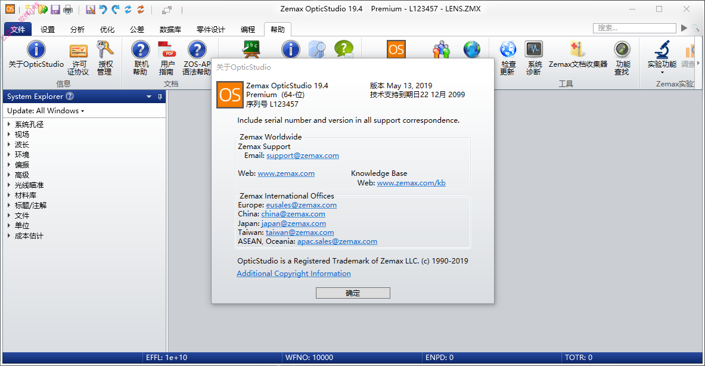
Task: Open the www.zemax.com/kb Knowledge Base link
Action: pos(411,183)
